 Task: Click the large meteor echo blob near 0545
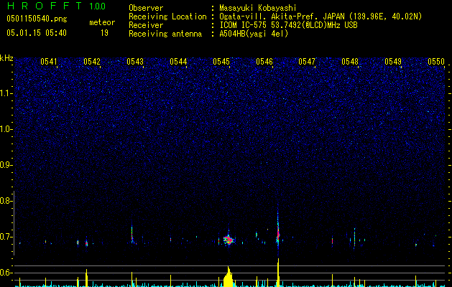pyautogui.click(x=229, y=240)
